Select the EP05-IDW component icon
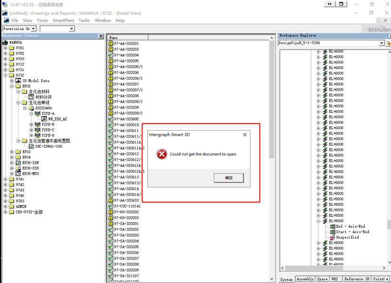This screenshot has height=283, width=391. 18,163
